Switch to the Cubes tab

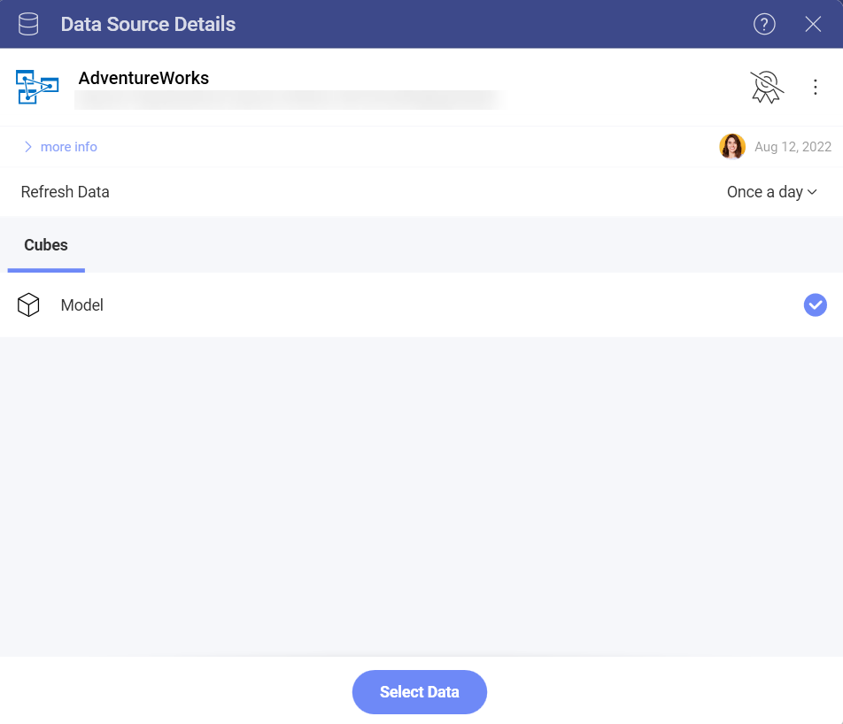45,245
